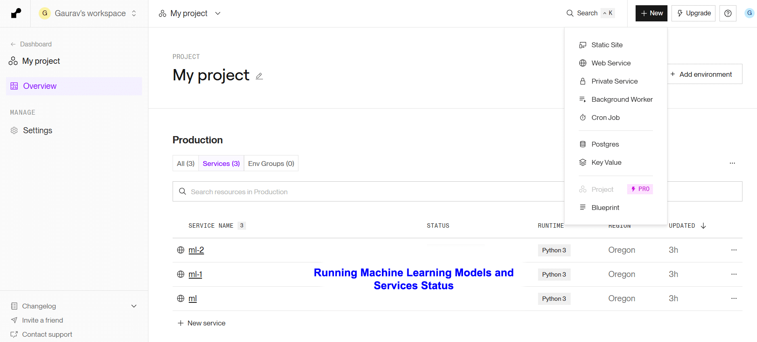Sort by the UPDATED column arrow
The height and width of the screenshot is (342, 757).
tap(703, 226)
